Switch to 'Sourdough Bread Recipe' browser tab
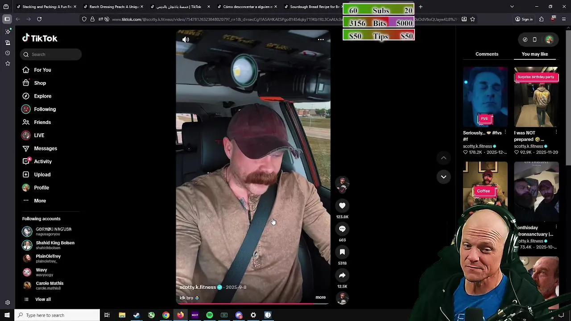The height and width of the screenshot is (321, 571). tap(312, 7)
